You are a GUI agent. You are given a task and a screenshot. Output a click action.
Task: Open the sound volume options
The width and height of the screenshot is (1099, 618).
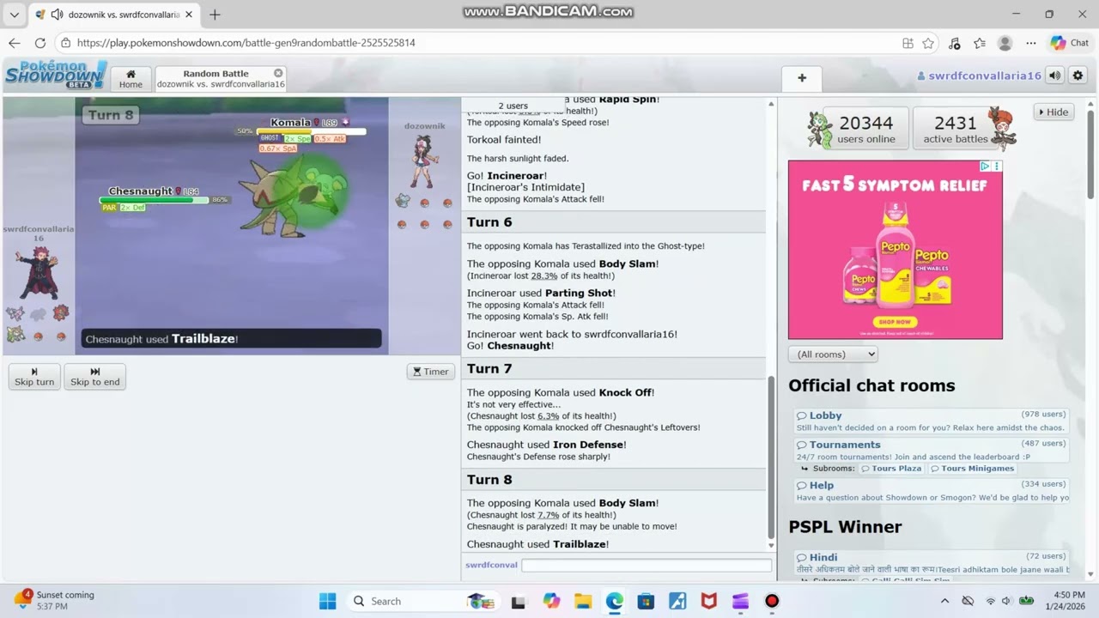1055,76
